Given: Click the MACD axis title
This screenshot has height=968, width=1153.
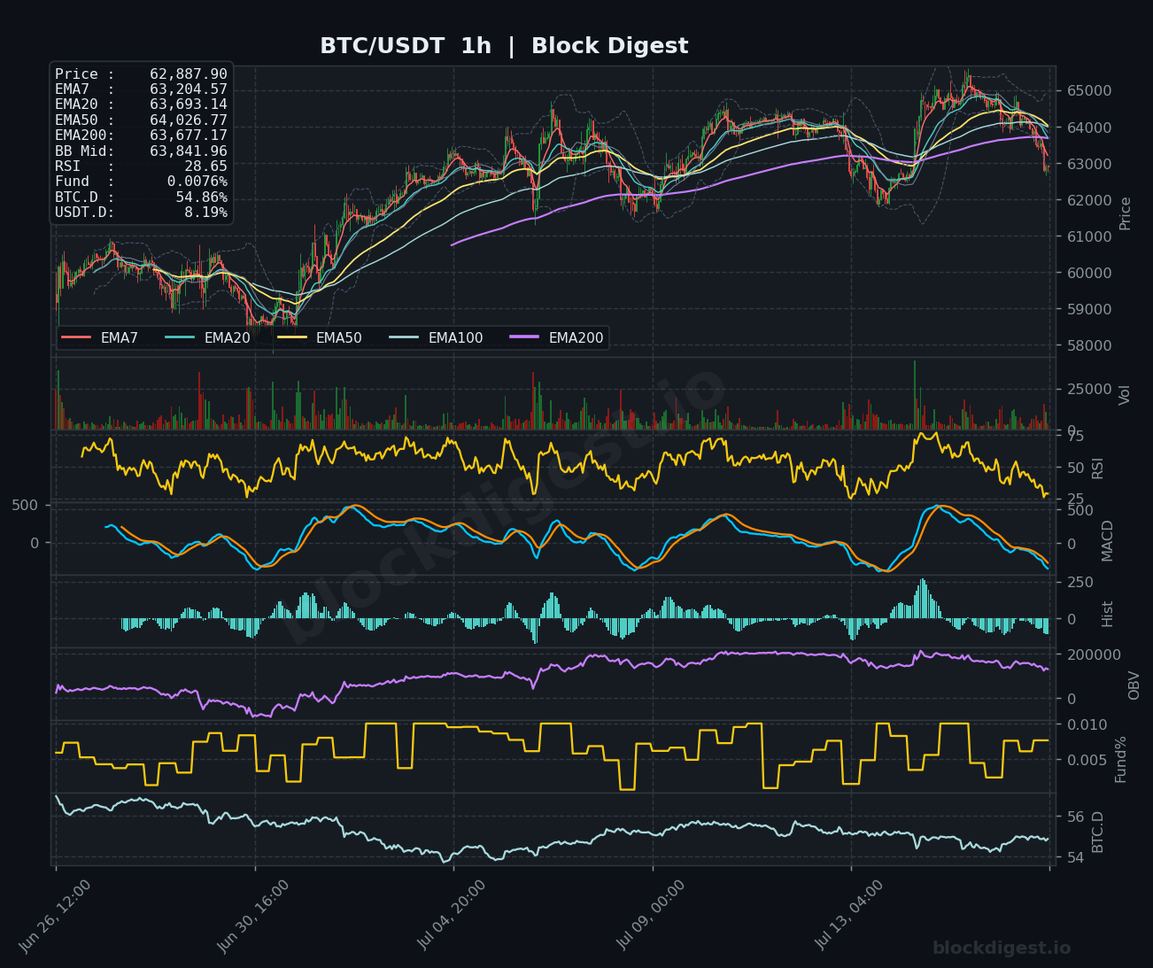Looking at the screenshot, I should pyautogui.click(x=1107, y=540).
